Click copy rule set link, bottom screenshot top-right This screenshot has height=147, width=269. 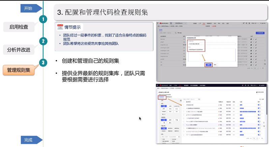click(x=260, y=92)
